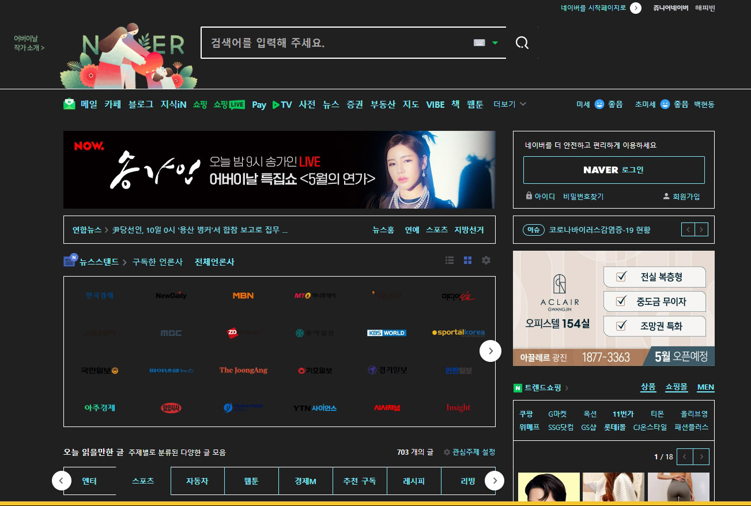Open 코로나바이러스감염증-19 현황 issue link
Viewport: 751px width, 506px height.
point(599,230)
